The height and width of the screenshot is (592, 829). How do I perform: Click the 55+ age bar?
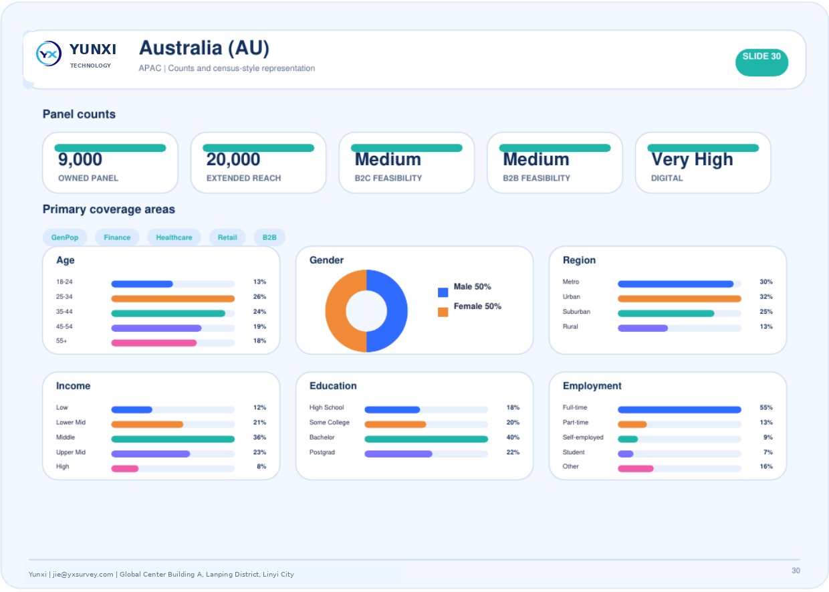(154, 343)
